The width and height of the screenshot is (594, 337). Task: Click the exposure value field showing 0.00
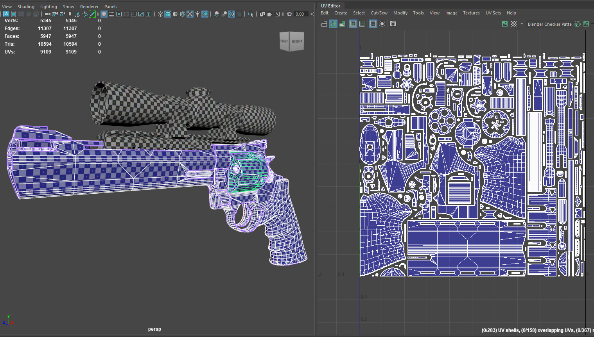[300, 14]
